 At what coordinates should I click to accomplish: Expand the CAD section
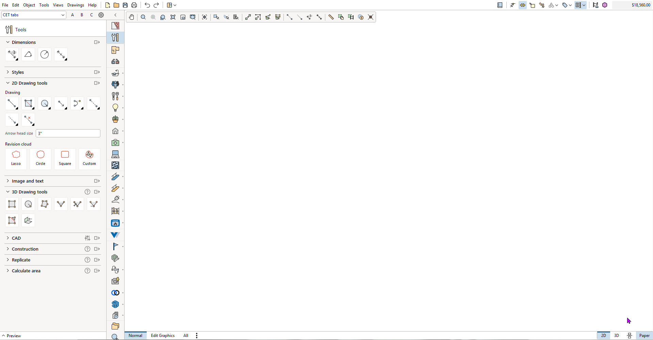pyautogui.click(x=8, y=238)
